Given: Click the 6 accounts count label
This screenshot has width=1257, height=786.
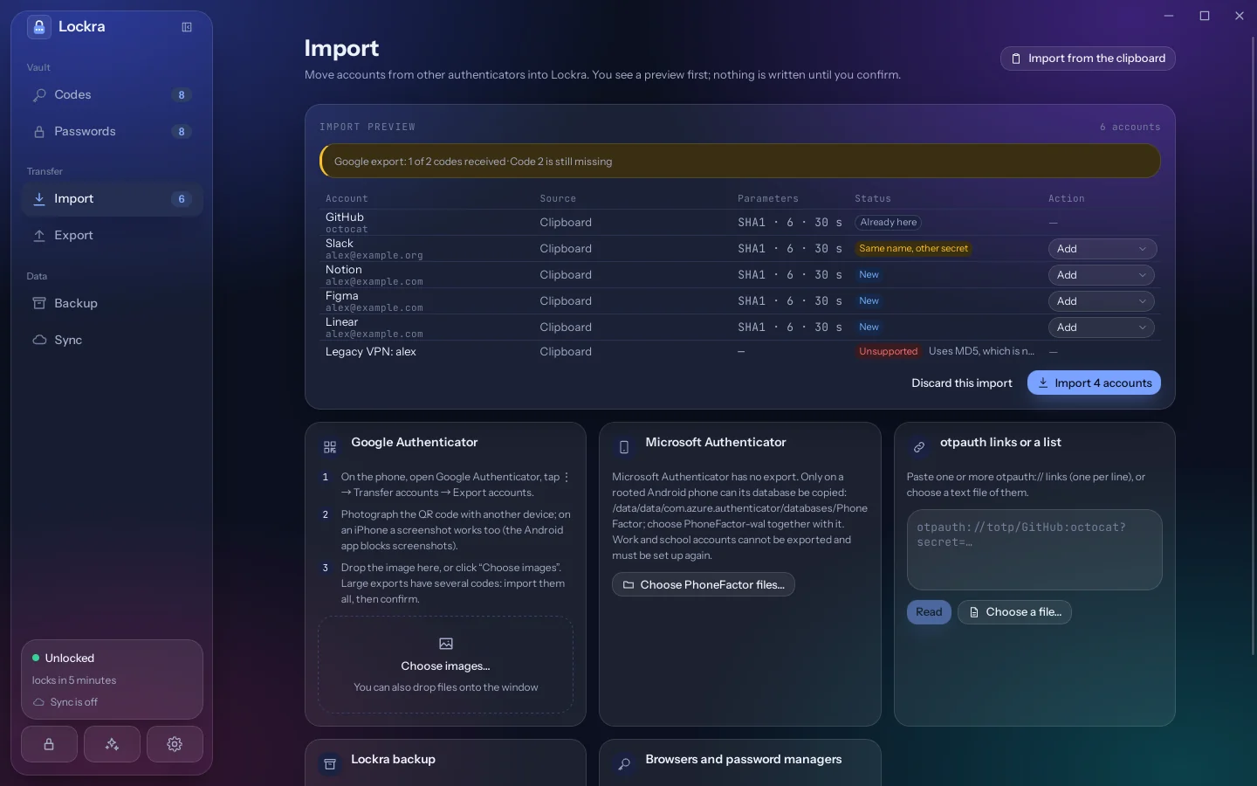Looking at the screenshot, I should coord(1130,128).
